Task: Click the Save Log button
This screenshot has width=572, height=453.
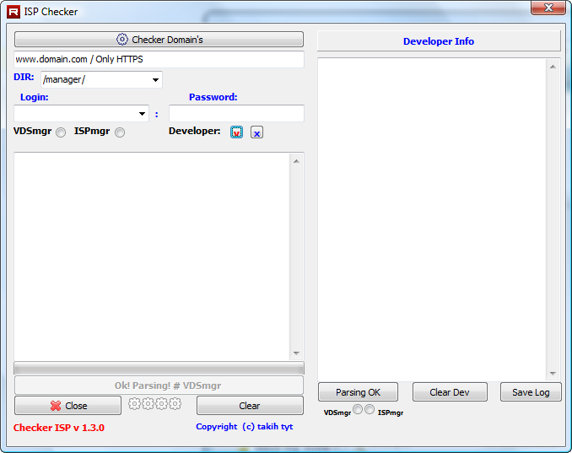Action: 531,392
